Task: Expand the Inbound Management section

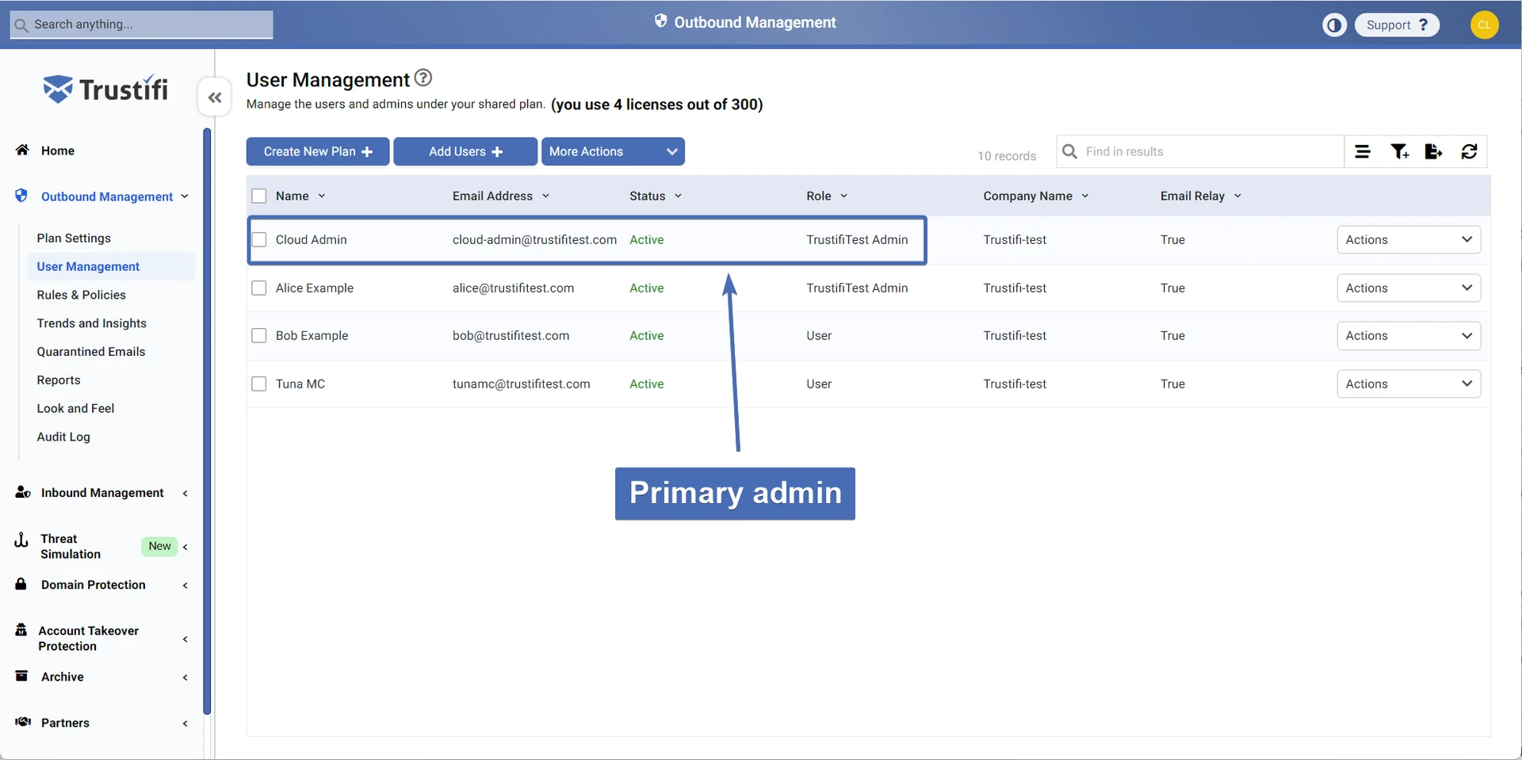Action: [x=102, y=493]
